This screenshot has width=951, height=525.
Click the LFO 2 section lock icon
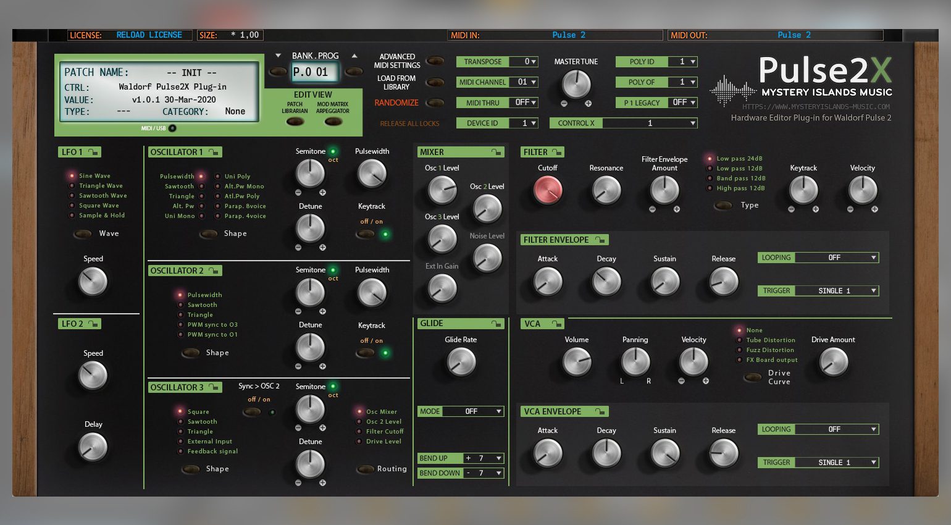tap(93, 324)
